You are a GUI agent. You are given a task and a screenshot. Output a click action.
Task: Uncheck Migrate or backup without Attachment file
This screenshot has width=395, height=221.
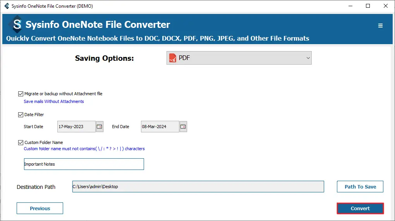click(x=21, y=94)
